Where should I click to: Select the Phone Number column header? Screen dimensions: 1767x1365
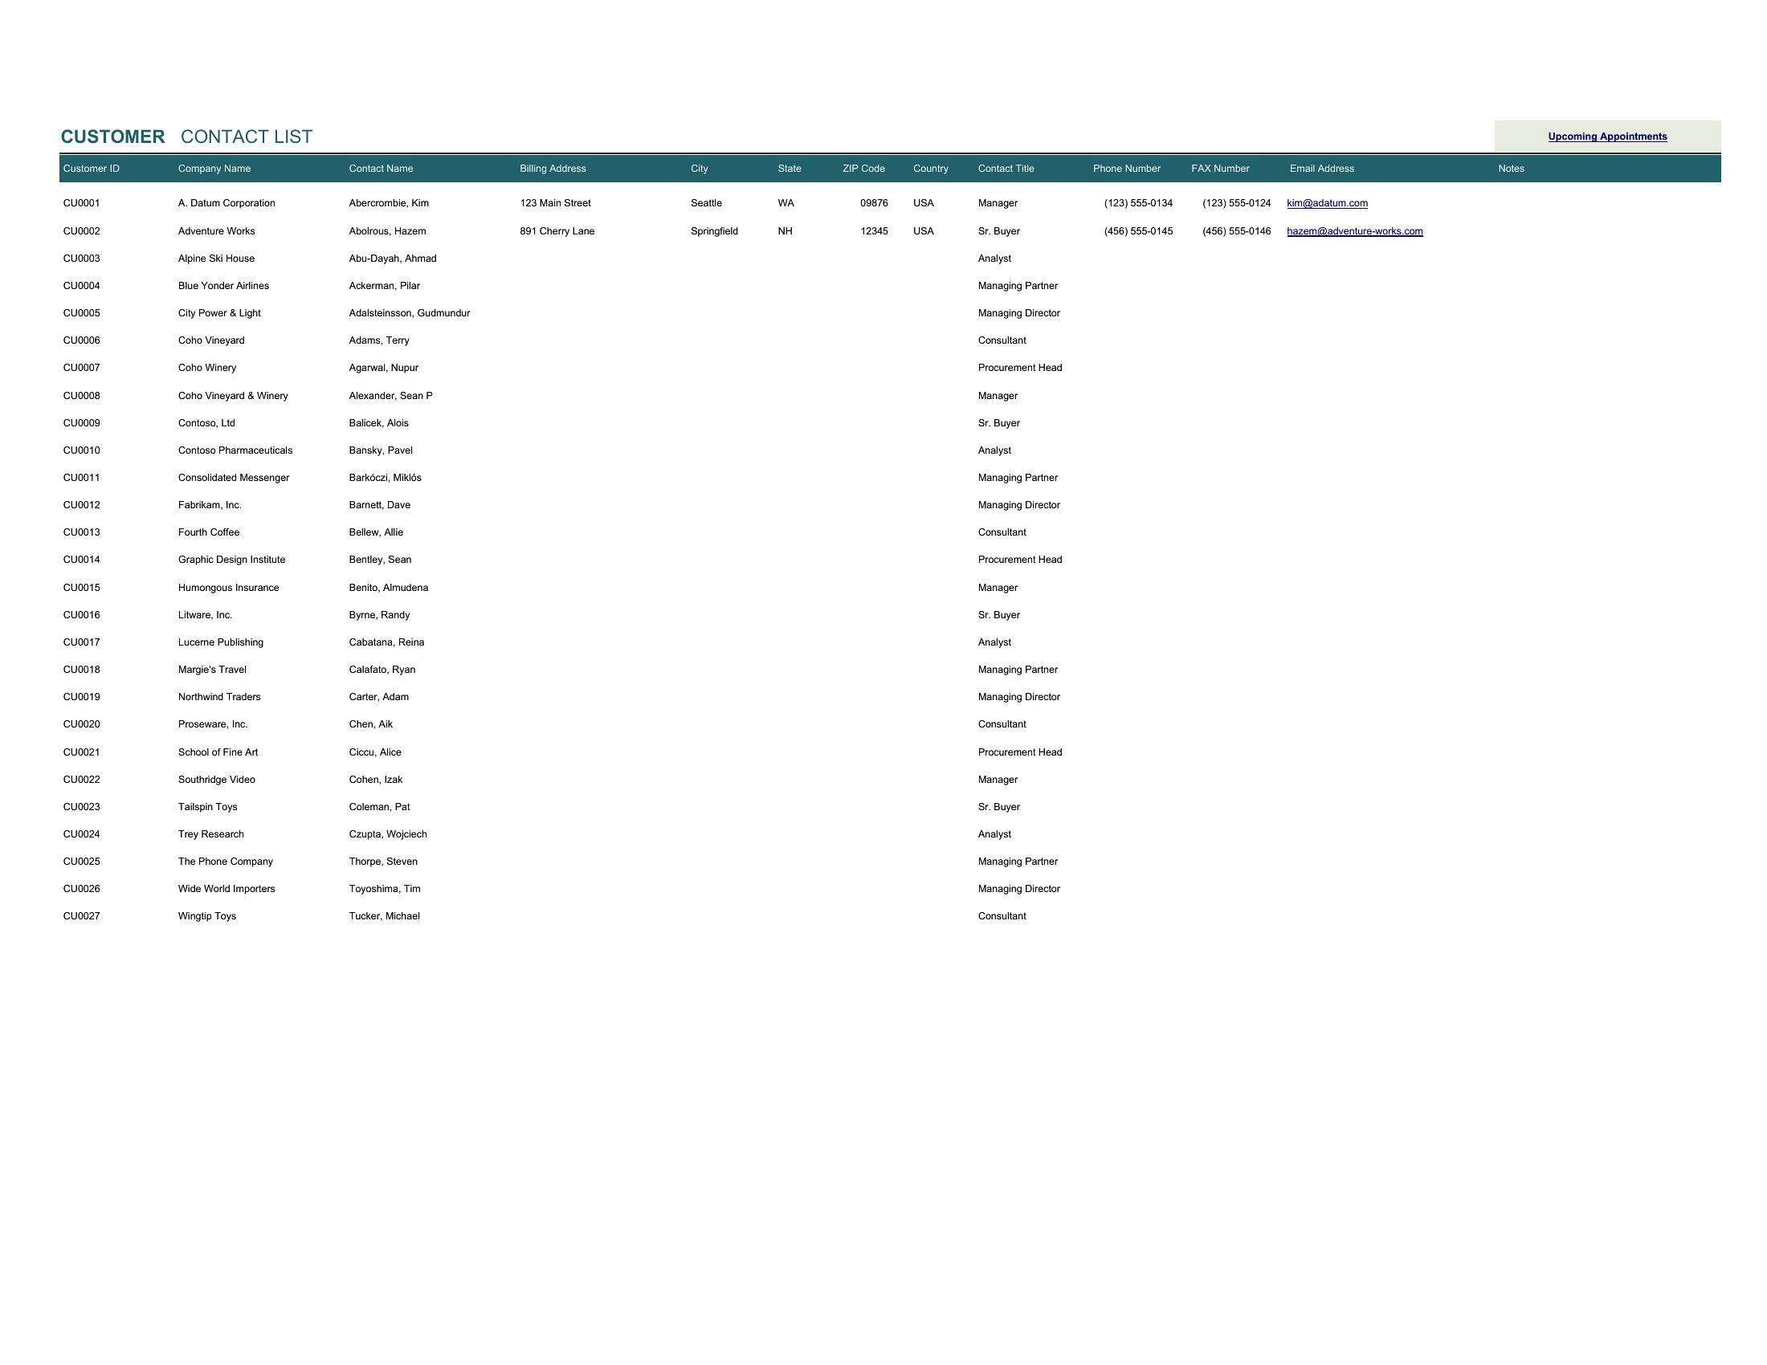pos(1126,169)
